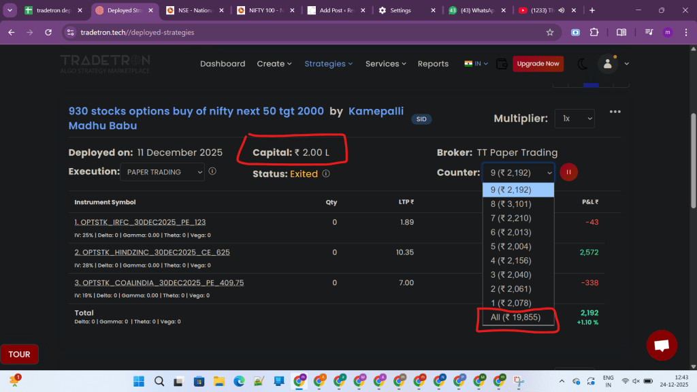Expand the Multiplier 1x dropdown
697x392 pixels.
574,118
